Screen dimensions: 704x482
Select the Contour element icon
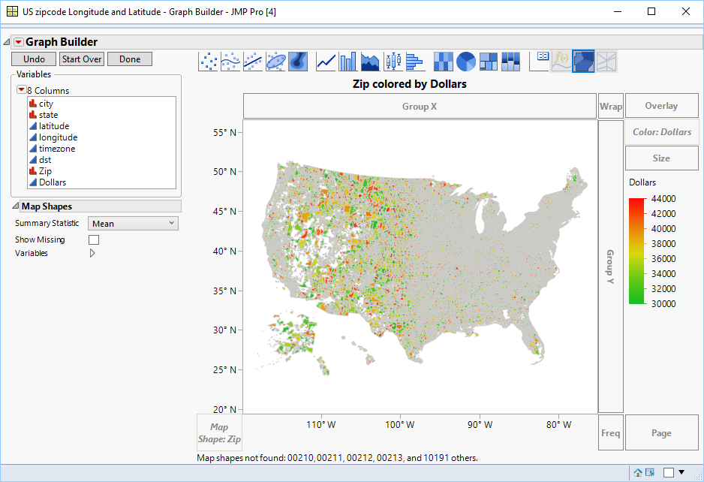(x=298, y=62)
